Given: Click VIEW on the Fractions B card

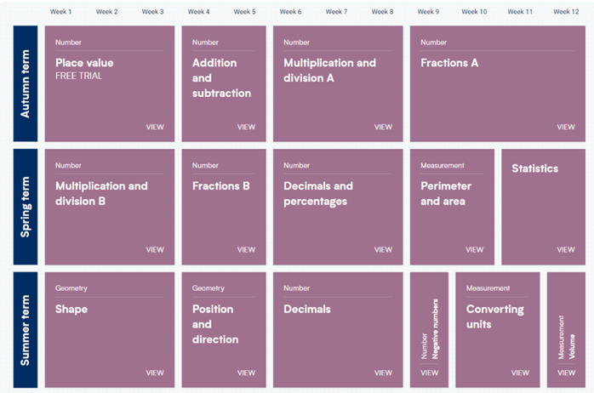Looking at the screenshot, I should (246, 250).
